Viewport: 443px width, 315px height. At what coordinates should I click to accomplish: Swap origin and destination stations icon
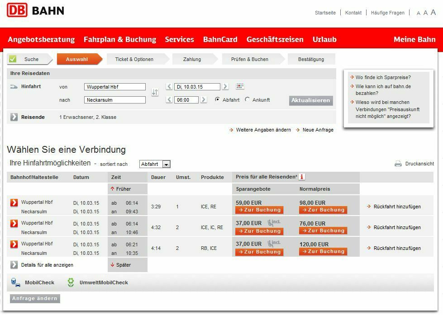[155, 92]
